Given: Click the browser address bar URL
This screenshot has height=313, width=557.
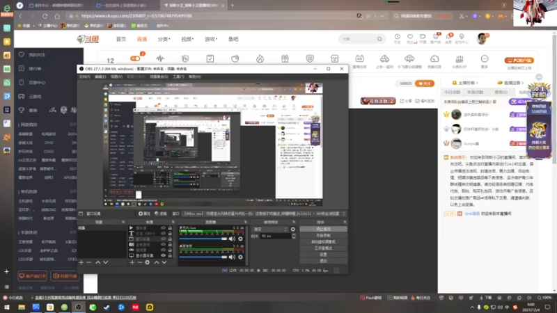Looking at the screenshot, I should click(136, 16).
